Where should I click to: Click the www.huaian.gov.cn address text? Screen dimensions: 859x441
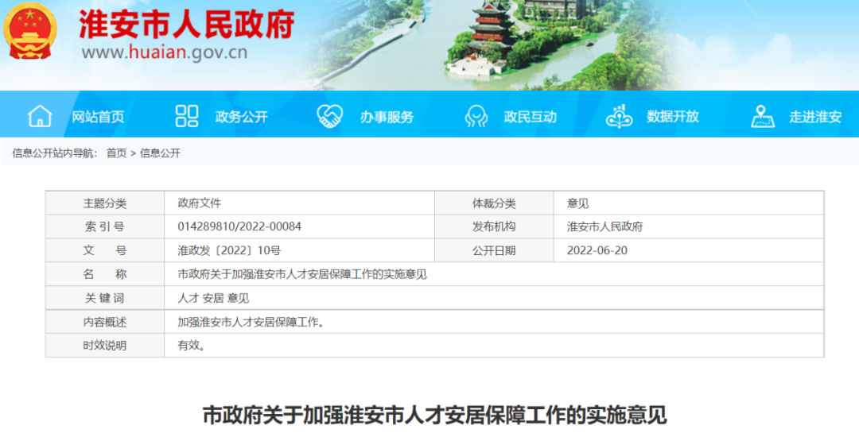[x=164, y=53]
